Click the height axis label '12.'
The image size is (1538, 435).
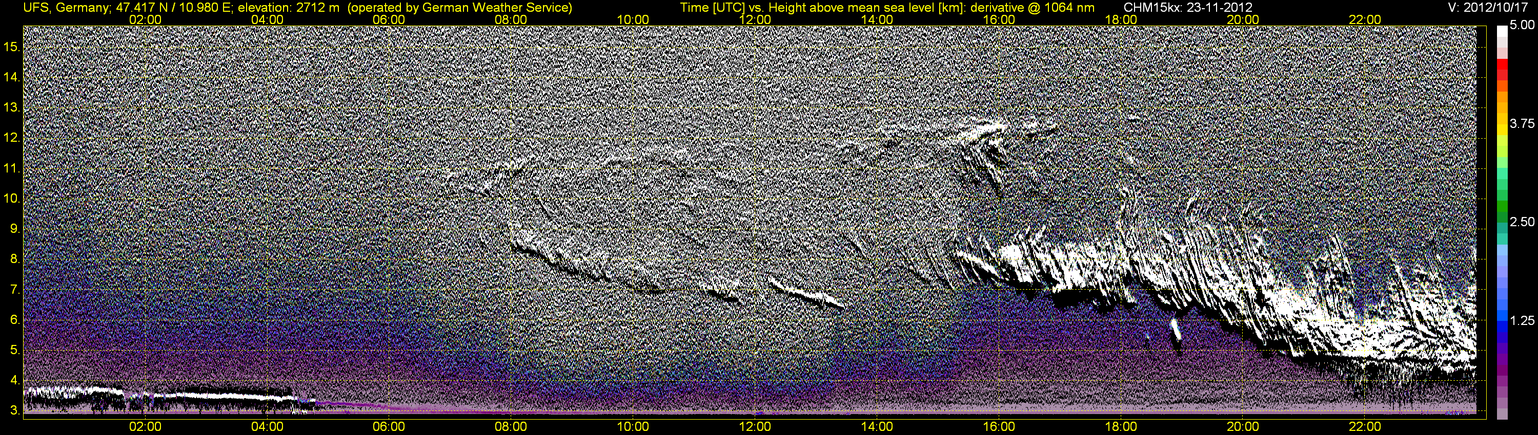(12, 138)
